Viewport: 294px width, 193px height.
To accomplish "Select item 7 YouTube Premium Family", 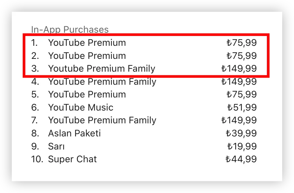I will click(102, 120).
